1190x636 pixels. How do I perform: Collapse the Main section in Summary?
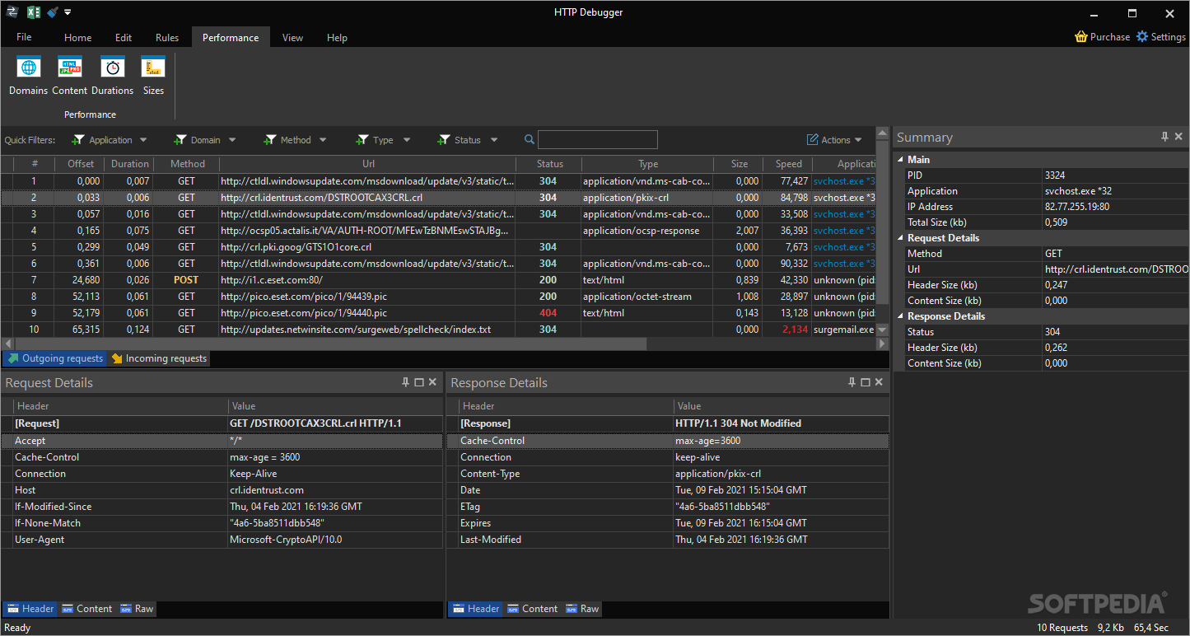coord(901,160)
